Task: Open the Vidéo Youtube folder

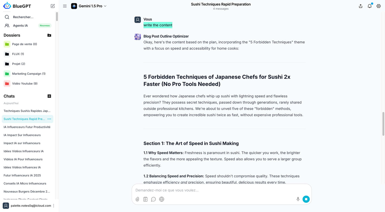Action: click(x=24, y=84)
